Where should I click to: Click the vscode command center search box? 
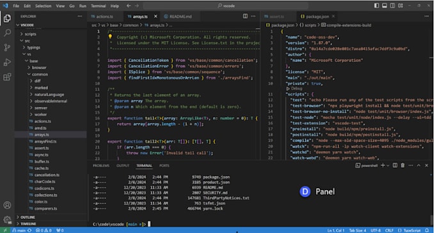[x=226, y=6]
